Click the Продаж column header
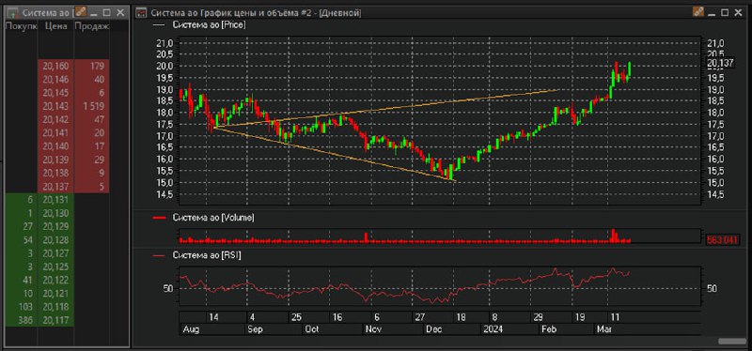 pyautogui.click(x=91, y=26)
